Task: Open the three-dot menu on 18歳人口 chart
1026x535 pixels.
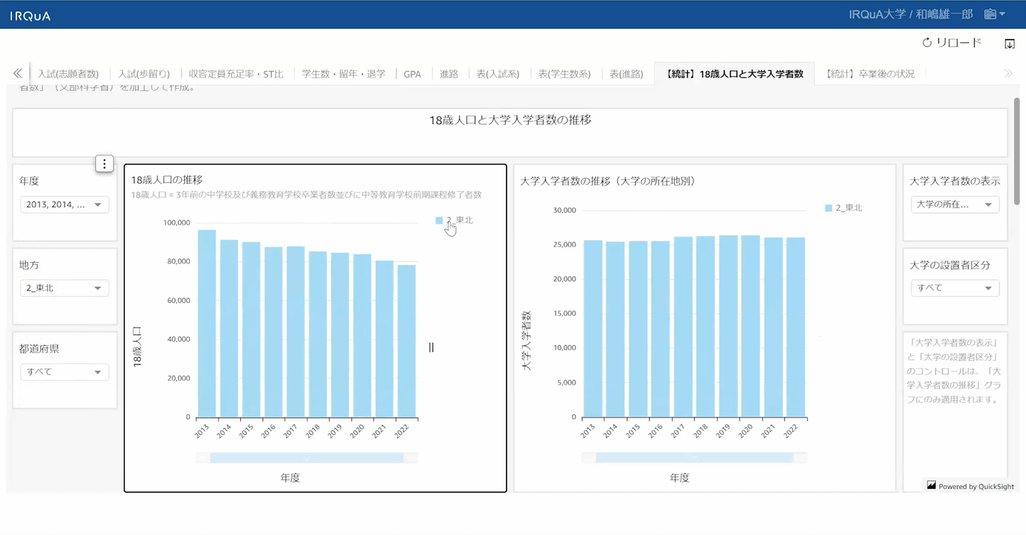Action: click(104, 164)
